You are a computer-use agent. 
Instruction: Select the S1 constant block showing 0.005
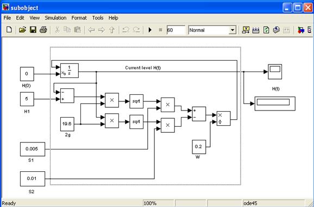33,149
